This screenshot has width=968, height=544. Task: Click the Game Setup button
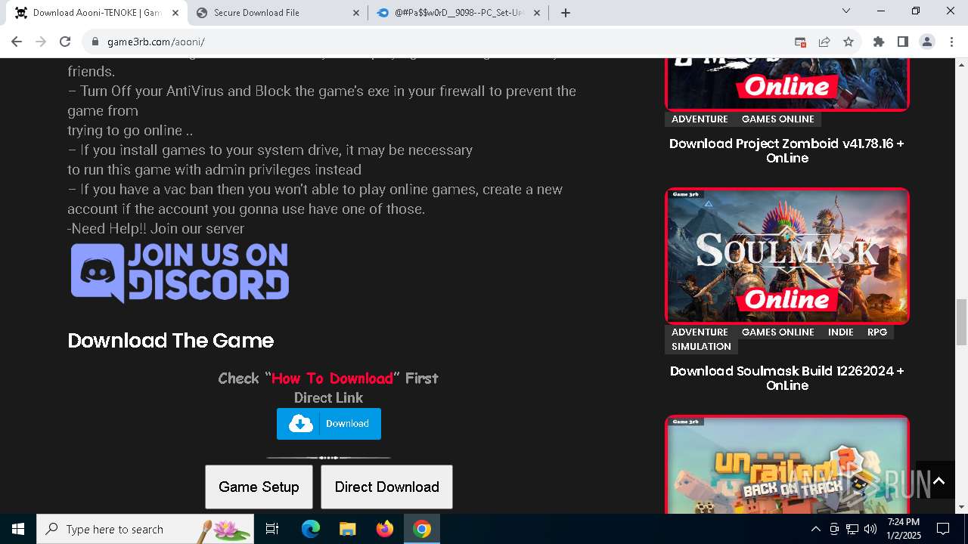(x=259, y=487)
